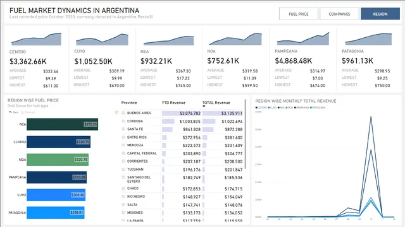Expand the BUENOS AIRES province row
Viewport: 405px width, 227px height.
123,113
